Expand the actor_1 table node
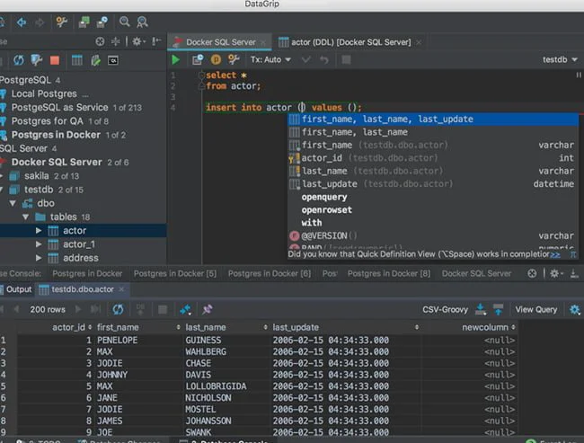The height and width of the screenshot is (443, 584). pyautogui.click(x=39, y=244)
